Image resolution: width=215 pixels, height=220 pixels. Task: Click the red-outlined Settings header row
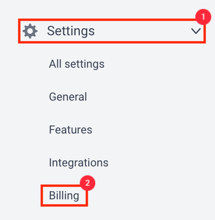[x=112, y=31]
